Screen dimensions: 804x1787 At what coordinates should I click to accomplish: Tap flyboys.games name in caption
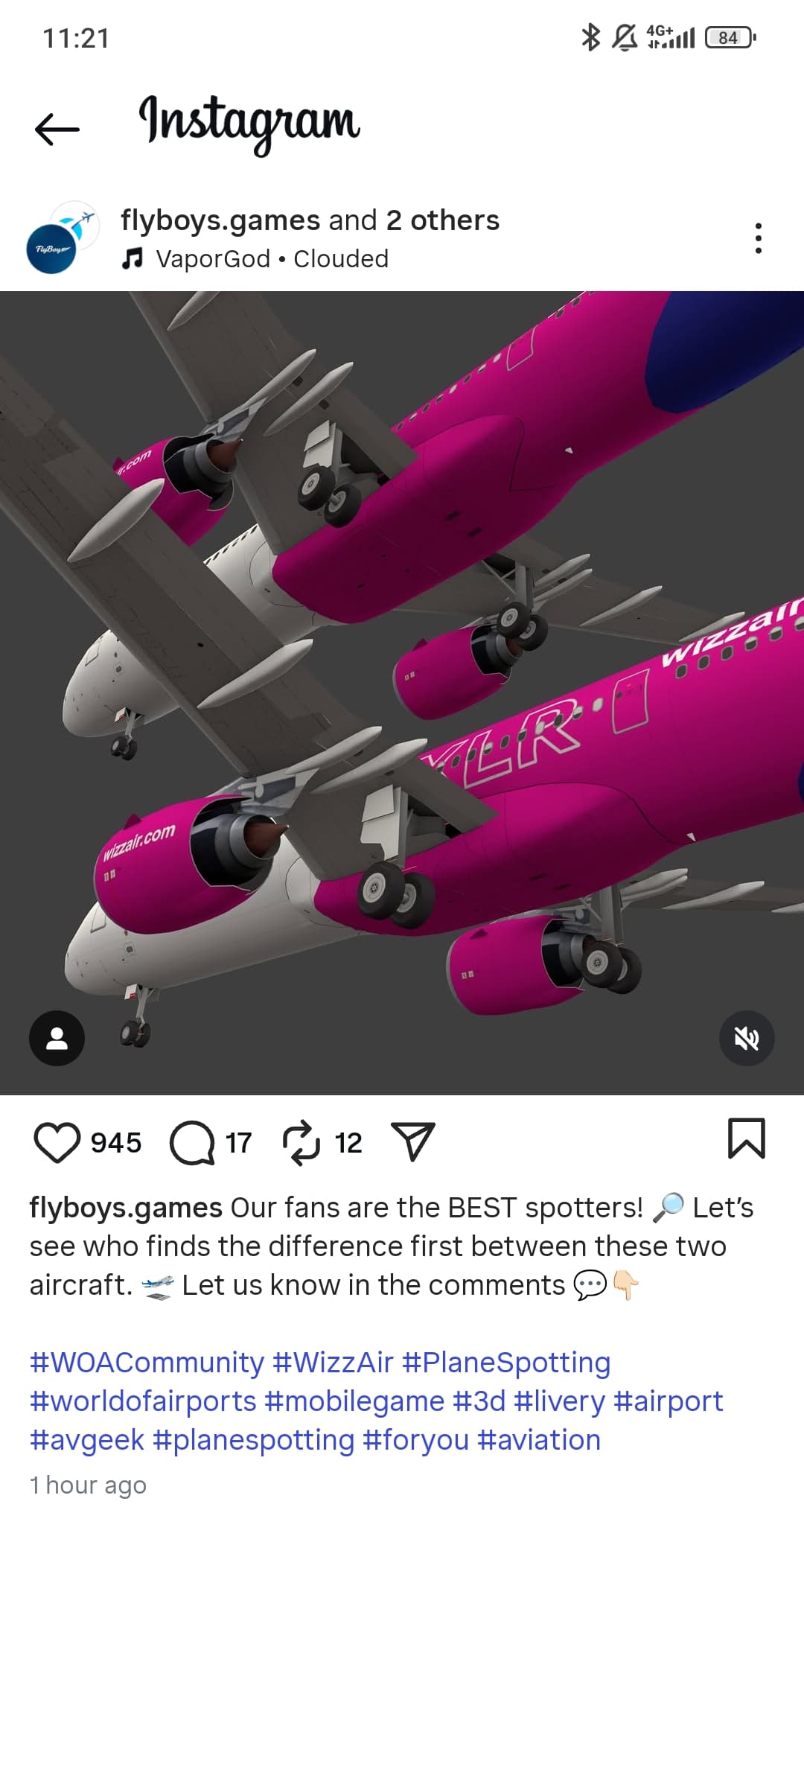126,1208
